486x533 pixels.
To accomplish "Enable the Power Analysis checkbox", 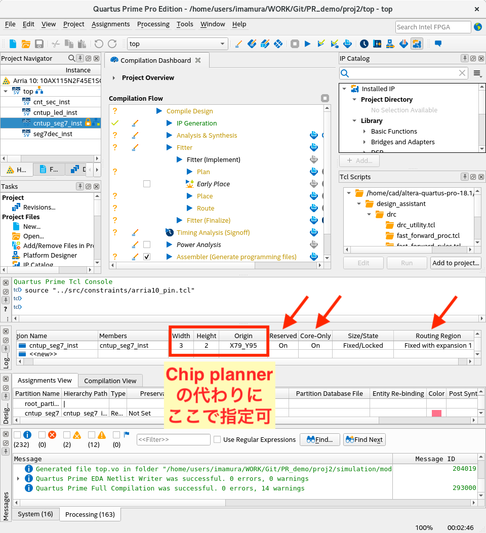I will tap(147, 244).
